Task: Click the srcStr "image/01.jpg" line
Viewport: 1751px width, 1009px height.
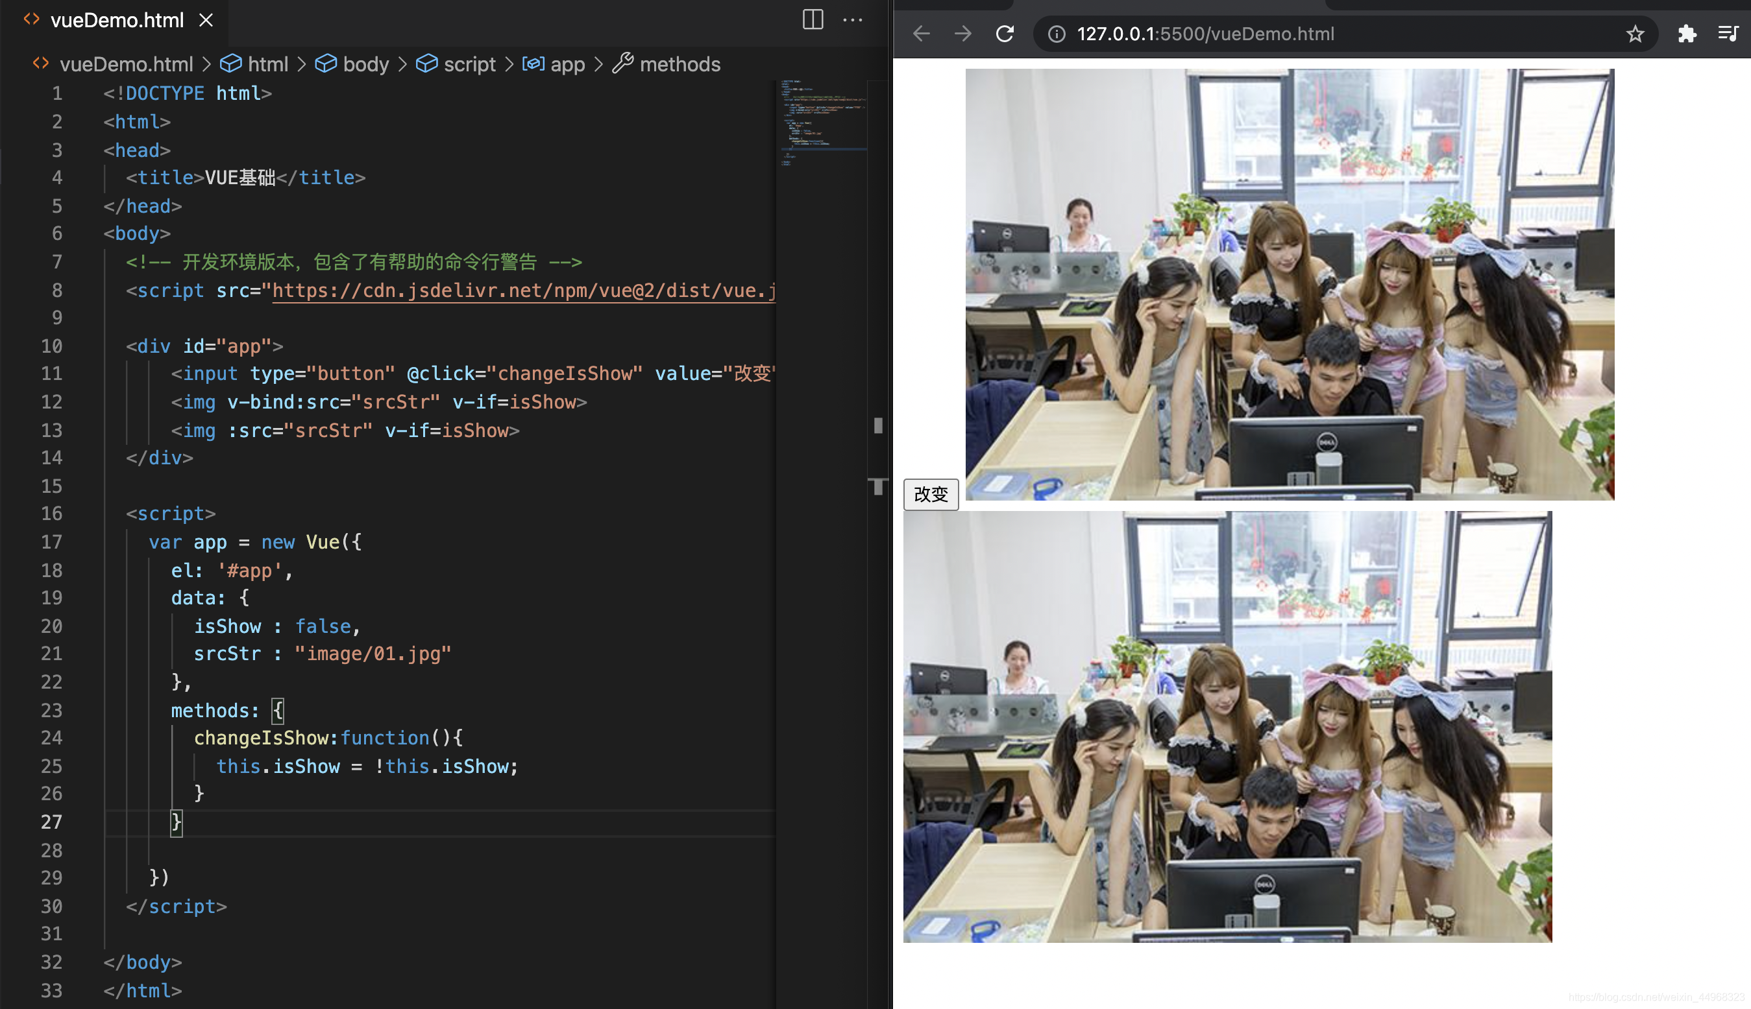Action: tap(323, 654)
